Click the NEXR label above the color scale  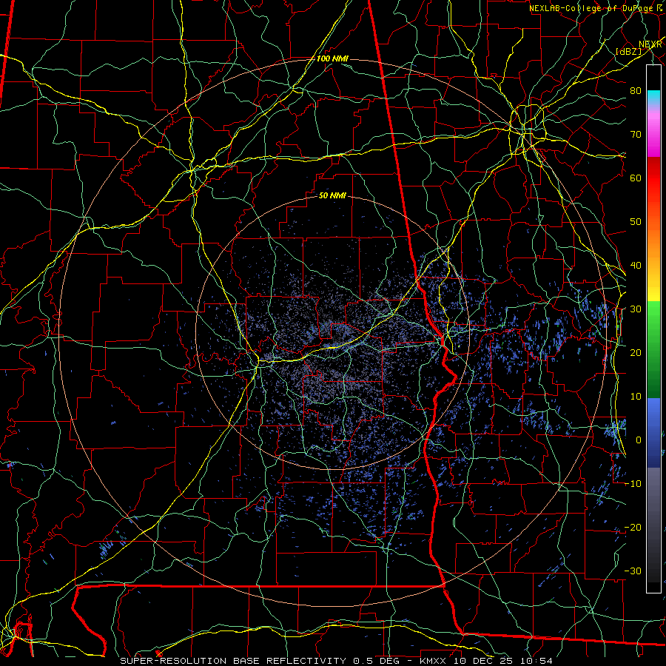(x=650, y=44)
